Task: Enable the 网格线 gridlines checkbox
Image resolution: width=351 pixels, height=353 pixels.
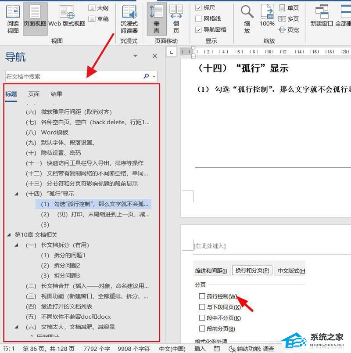Action: [x=198, y=19]
